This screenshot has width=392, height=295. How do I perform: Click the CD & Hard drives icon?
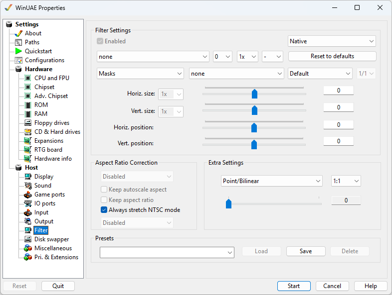[28, 132]
